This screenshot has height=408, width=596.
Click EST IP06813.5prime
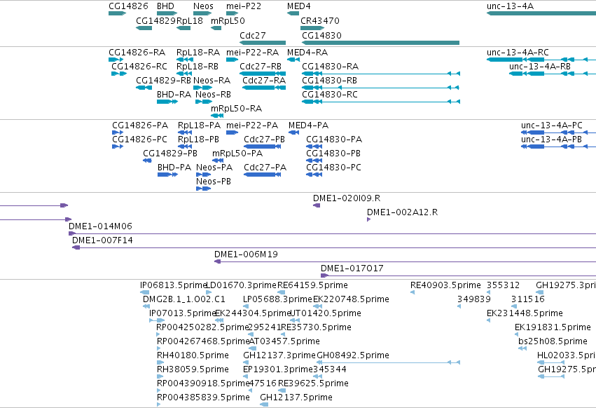click(145, 292)
